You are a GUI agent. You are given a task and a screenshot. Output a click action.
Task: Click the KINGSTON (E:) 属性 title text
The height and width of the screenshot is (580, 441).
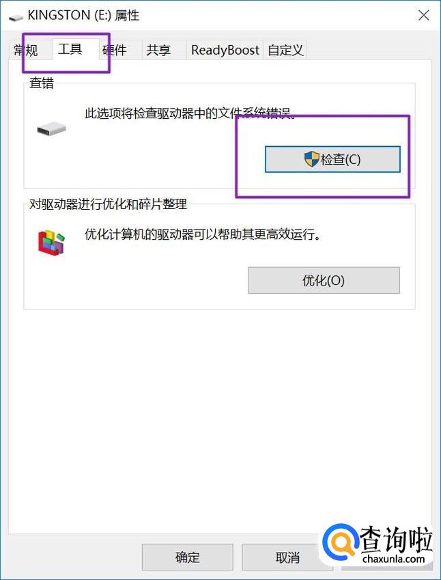coord(83,16)
